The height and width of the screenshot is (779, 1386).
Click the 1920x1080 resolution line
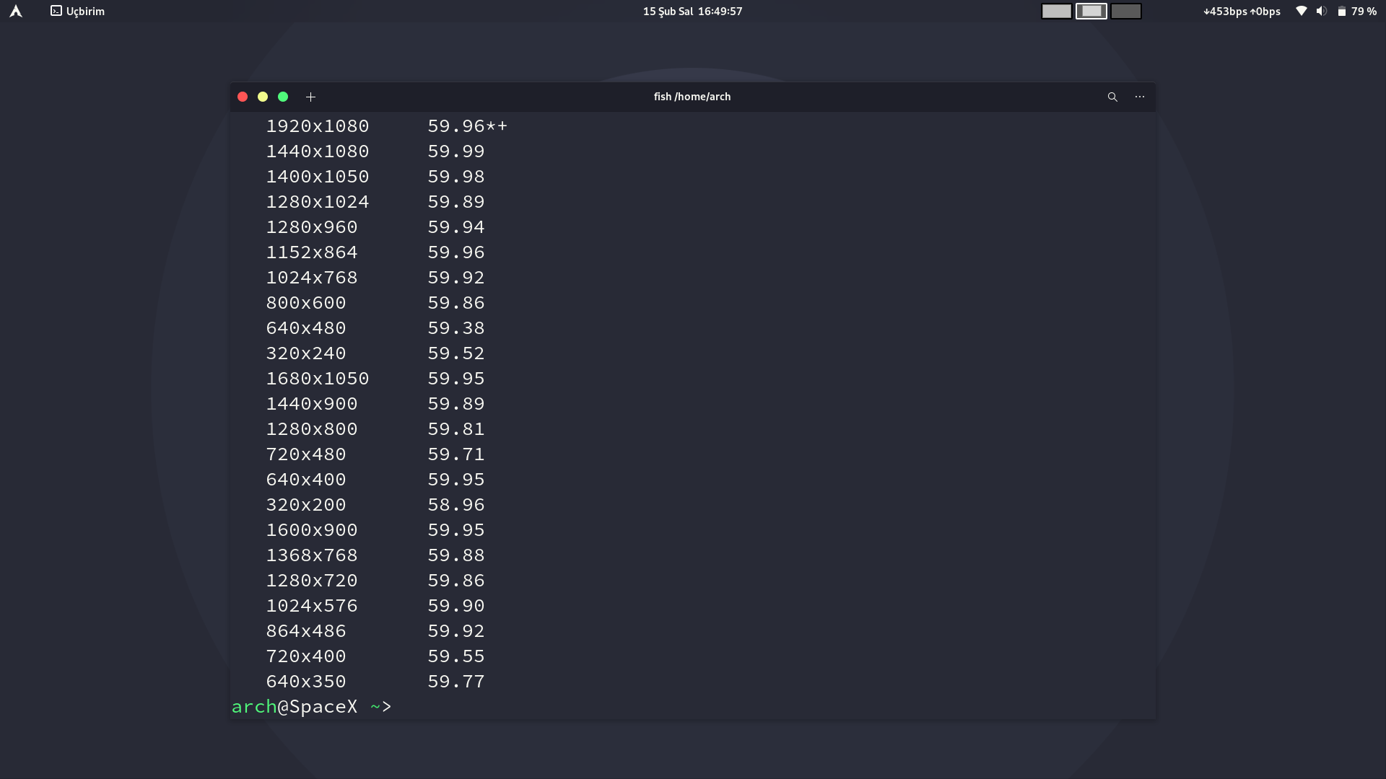click(317, 126)
